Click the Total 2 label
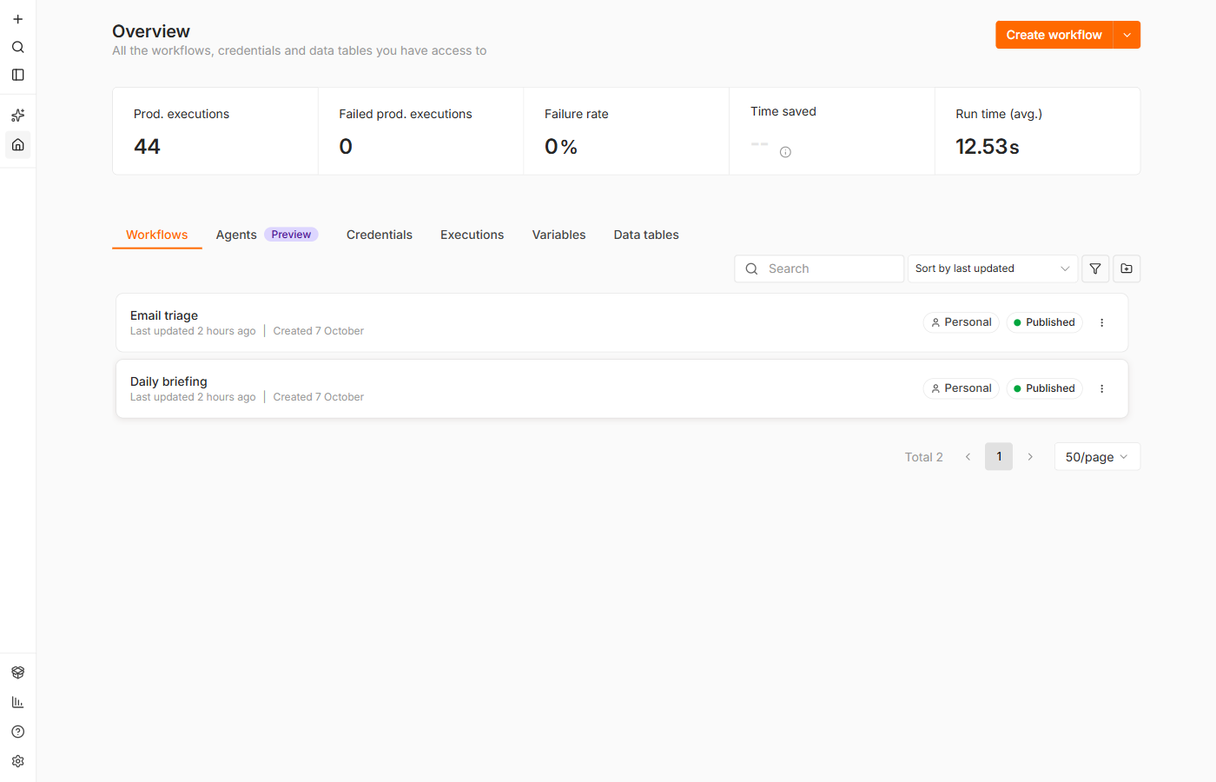1216x782 pixels. (x=924, y=457)
